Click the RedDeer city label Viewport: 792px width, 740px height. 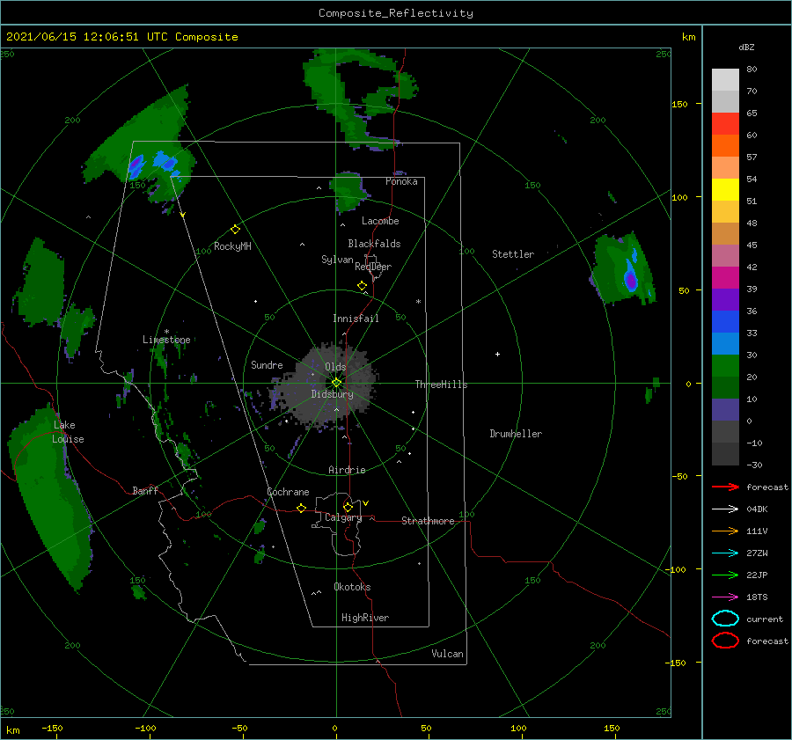(373, 267)
